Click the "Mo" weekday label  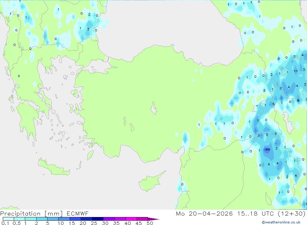coord(180,214)
